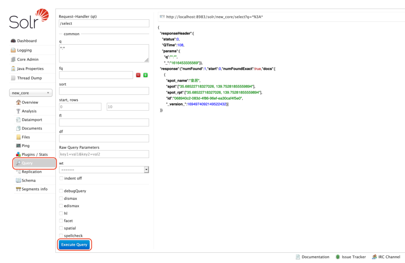
Task: Click the Thread Dump icon
Action: [x=13, y=78]
